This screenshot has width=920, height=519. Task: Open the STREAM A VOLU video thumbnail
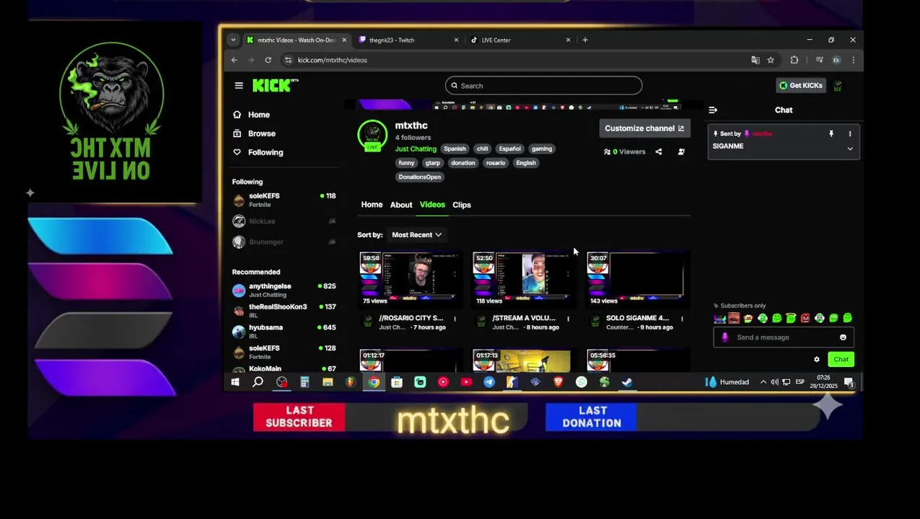[522, 278]
